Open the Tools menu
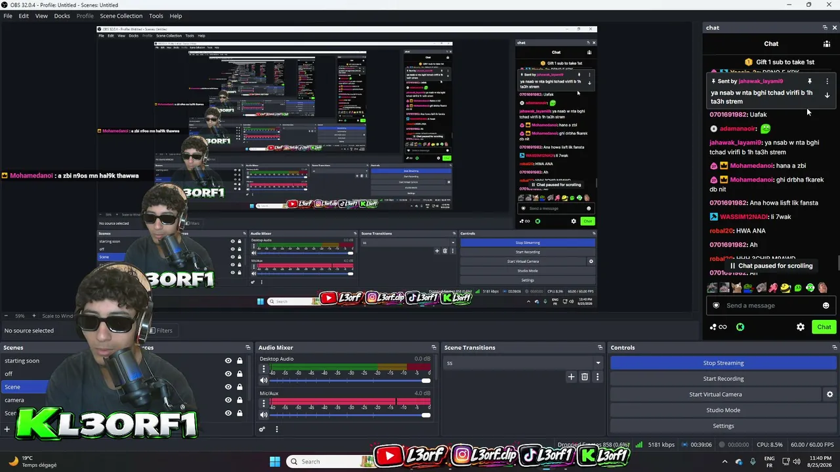 click(156, 16)
